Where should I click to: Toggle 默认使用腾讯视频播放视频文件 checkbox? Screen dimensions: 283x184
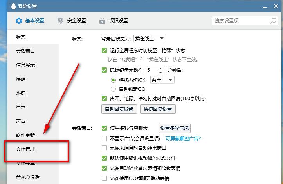(x=104, y=158)
